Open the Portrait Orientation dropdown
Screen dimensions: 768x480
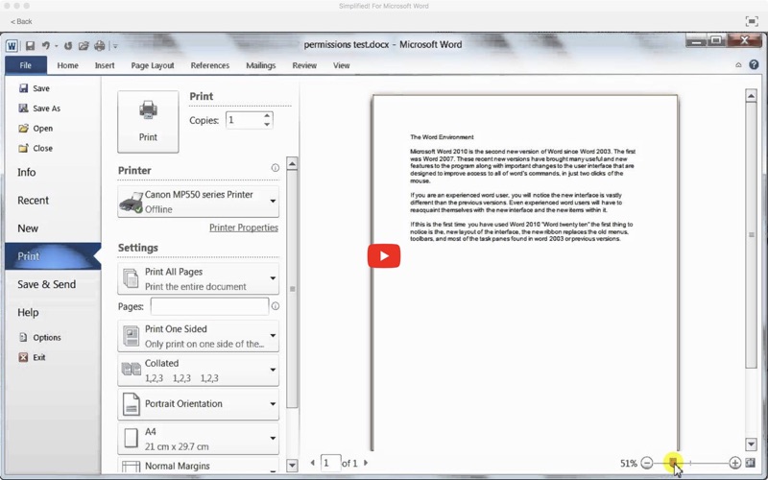199,404
